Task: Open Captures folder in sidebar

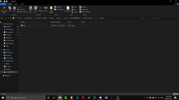Action: [9, 38]
